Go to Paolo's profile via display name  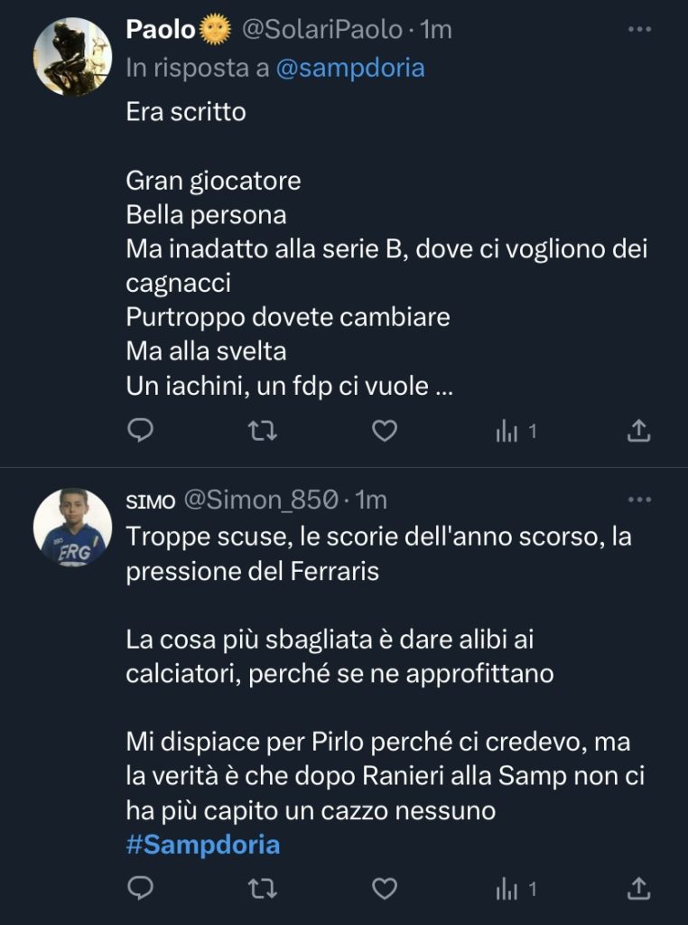[161, 30]
